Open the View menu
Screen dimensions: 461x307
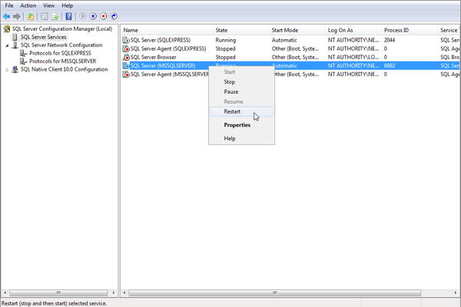[49, 5]
